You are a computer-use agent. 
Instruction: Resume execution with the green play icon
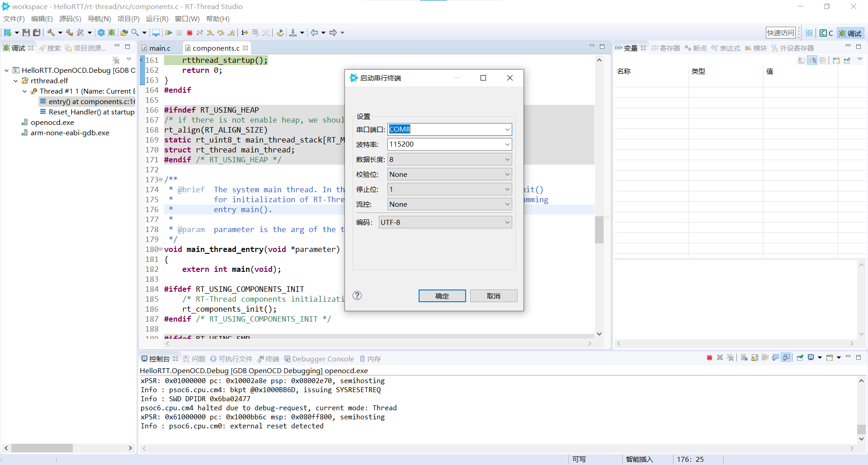169,33
